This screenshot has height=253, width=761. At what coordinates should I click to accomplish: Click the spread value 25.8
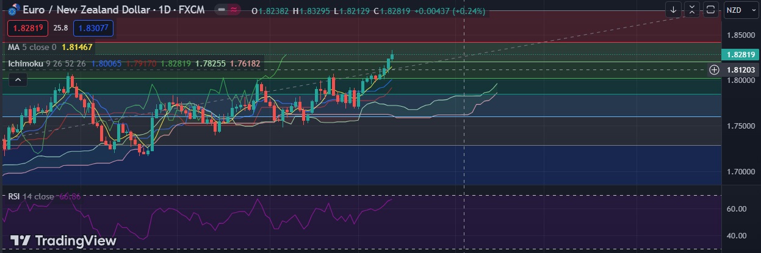[x=60, y=27]
